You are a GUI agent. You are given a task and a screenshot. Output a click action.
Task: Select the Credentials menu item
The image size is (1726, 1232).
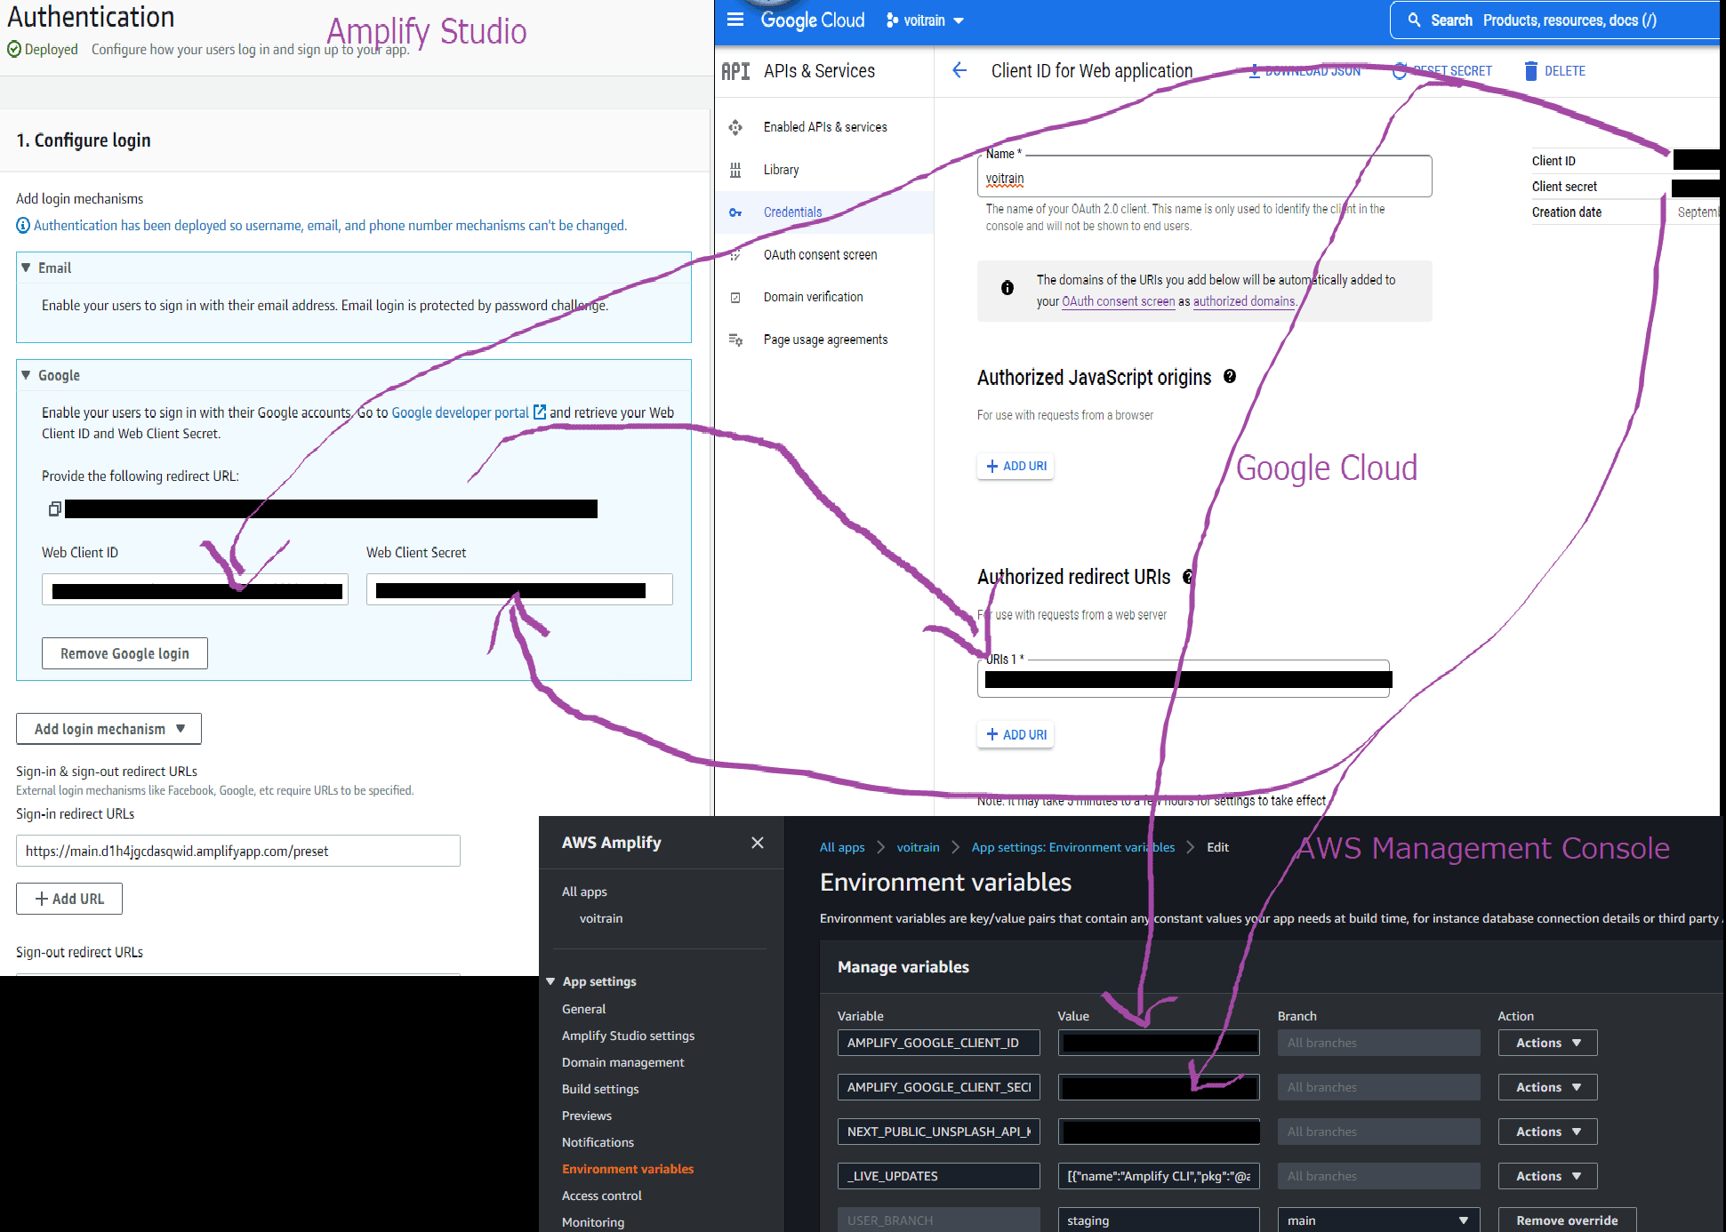[792, 212]
